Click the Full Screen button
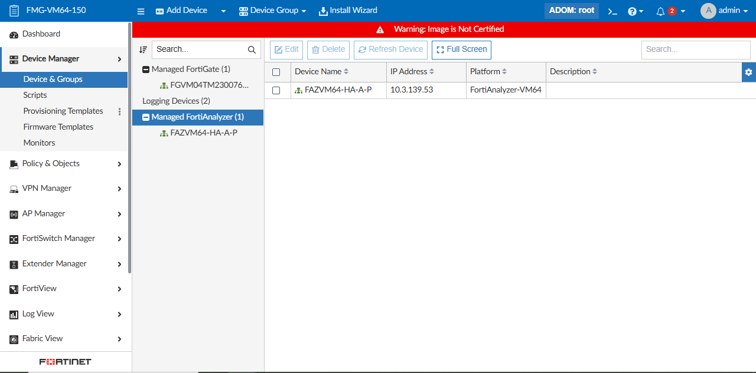 [461, 49]
